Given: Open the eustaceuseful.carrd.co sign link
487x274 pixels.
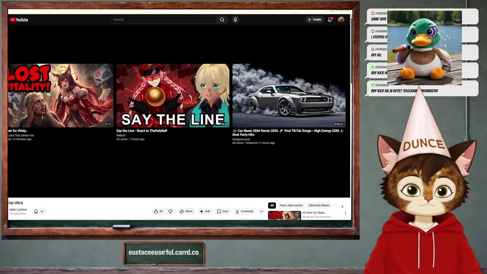Looking at the screenshot, I should coord(164,253).
